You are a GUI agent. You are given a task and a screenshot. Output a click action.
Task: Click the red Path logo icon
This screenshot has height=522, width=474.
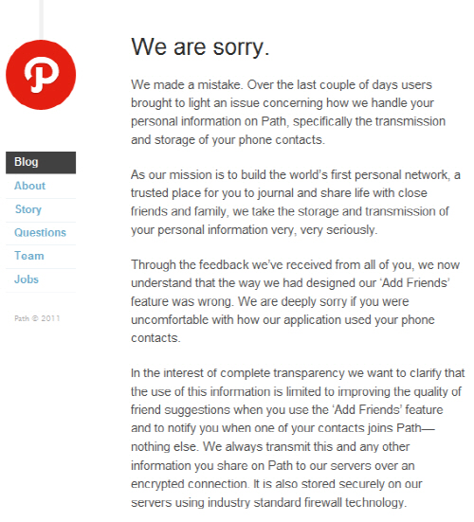(x=41, y=75)
